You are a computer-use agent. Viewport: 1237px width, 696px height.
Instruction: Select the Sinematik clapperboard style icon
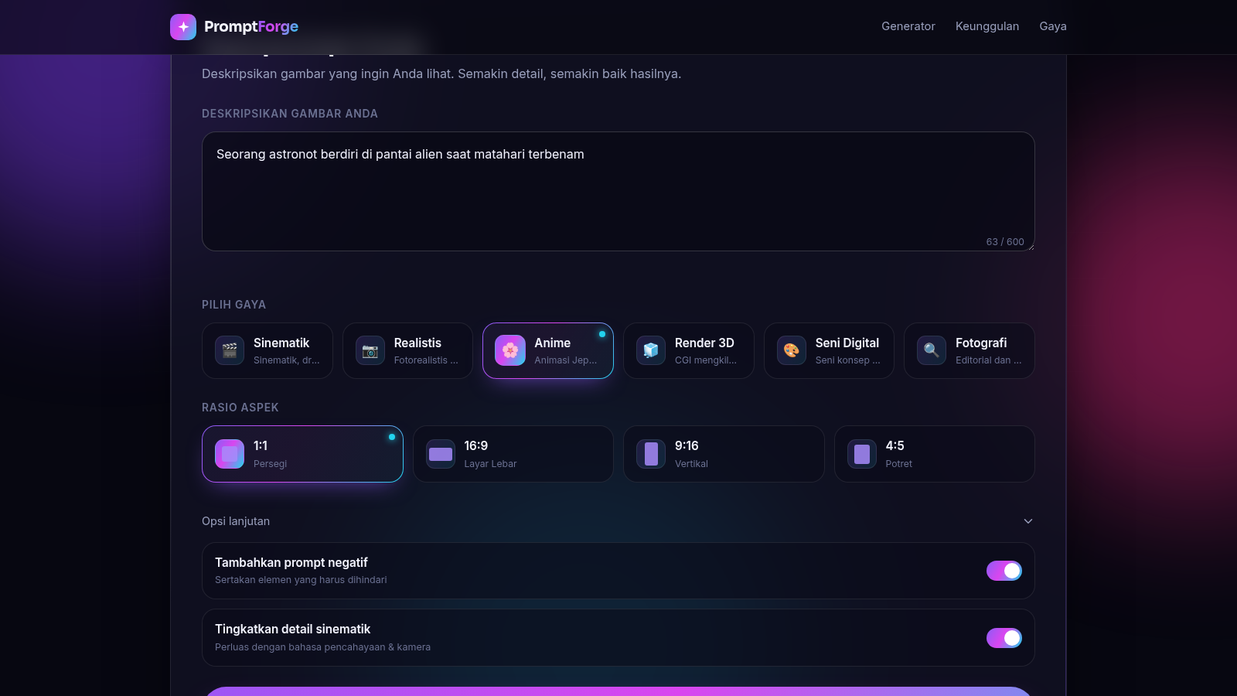coord(230,350)
